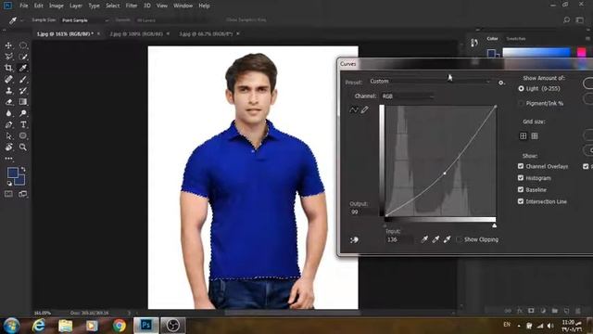Viewport: 593px width, 334px height.
Task: Click the foreground color swatch in toolbox
Action: tap(12, 173)
